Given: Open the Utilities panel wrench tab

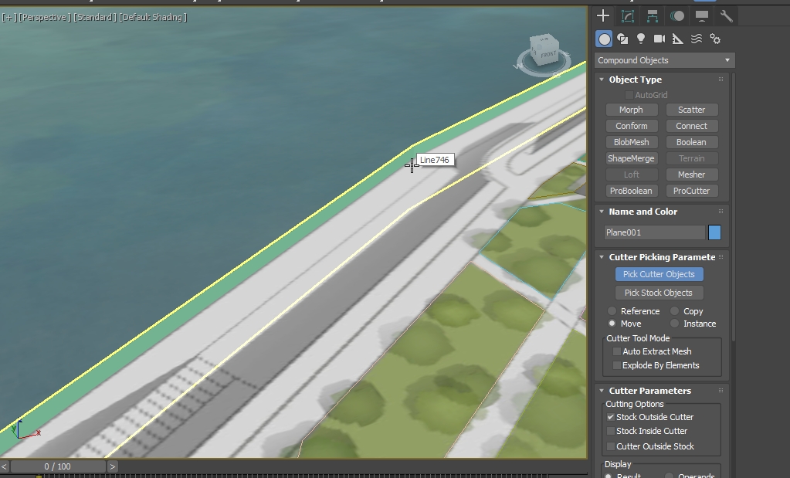Looking at the screenshot, I should click(726, 16).
